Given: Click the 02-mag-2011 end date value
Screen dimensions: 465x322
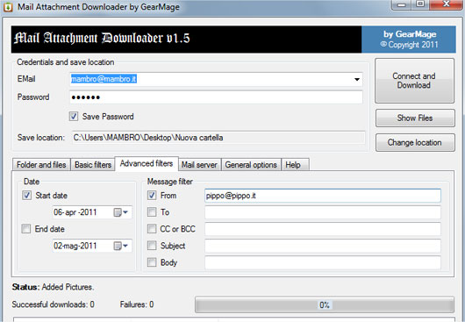Looking at the screenshot, I should 75,246.
